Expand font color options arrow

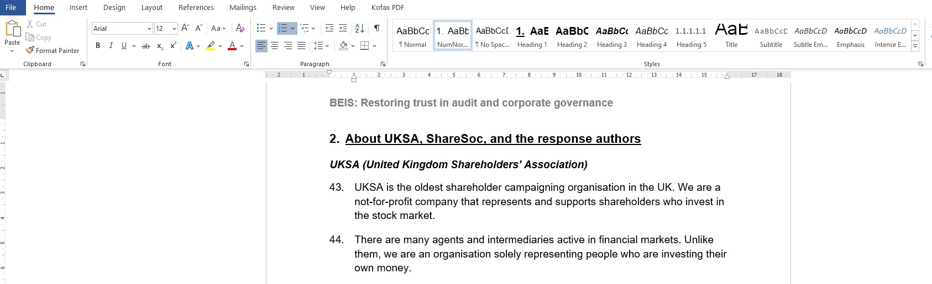coord(242,46)
